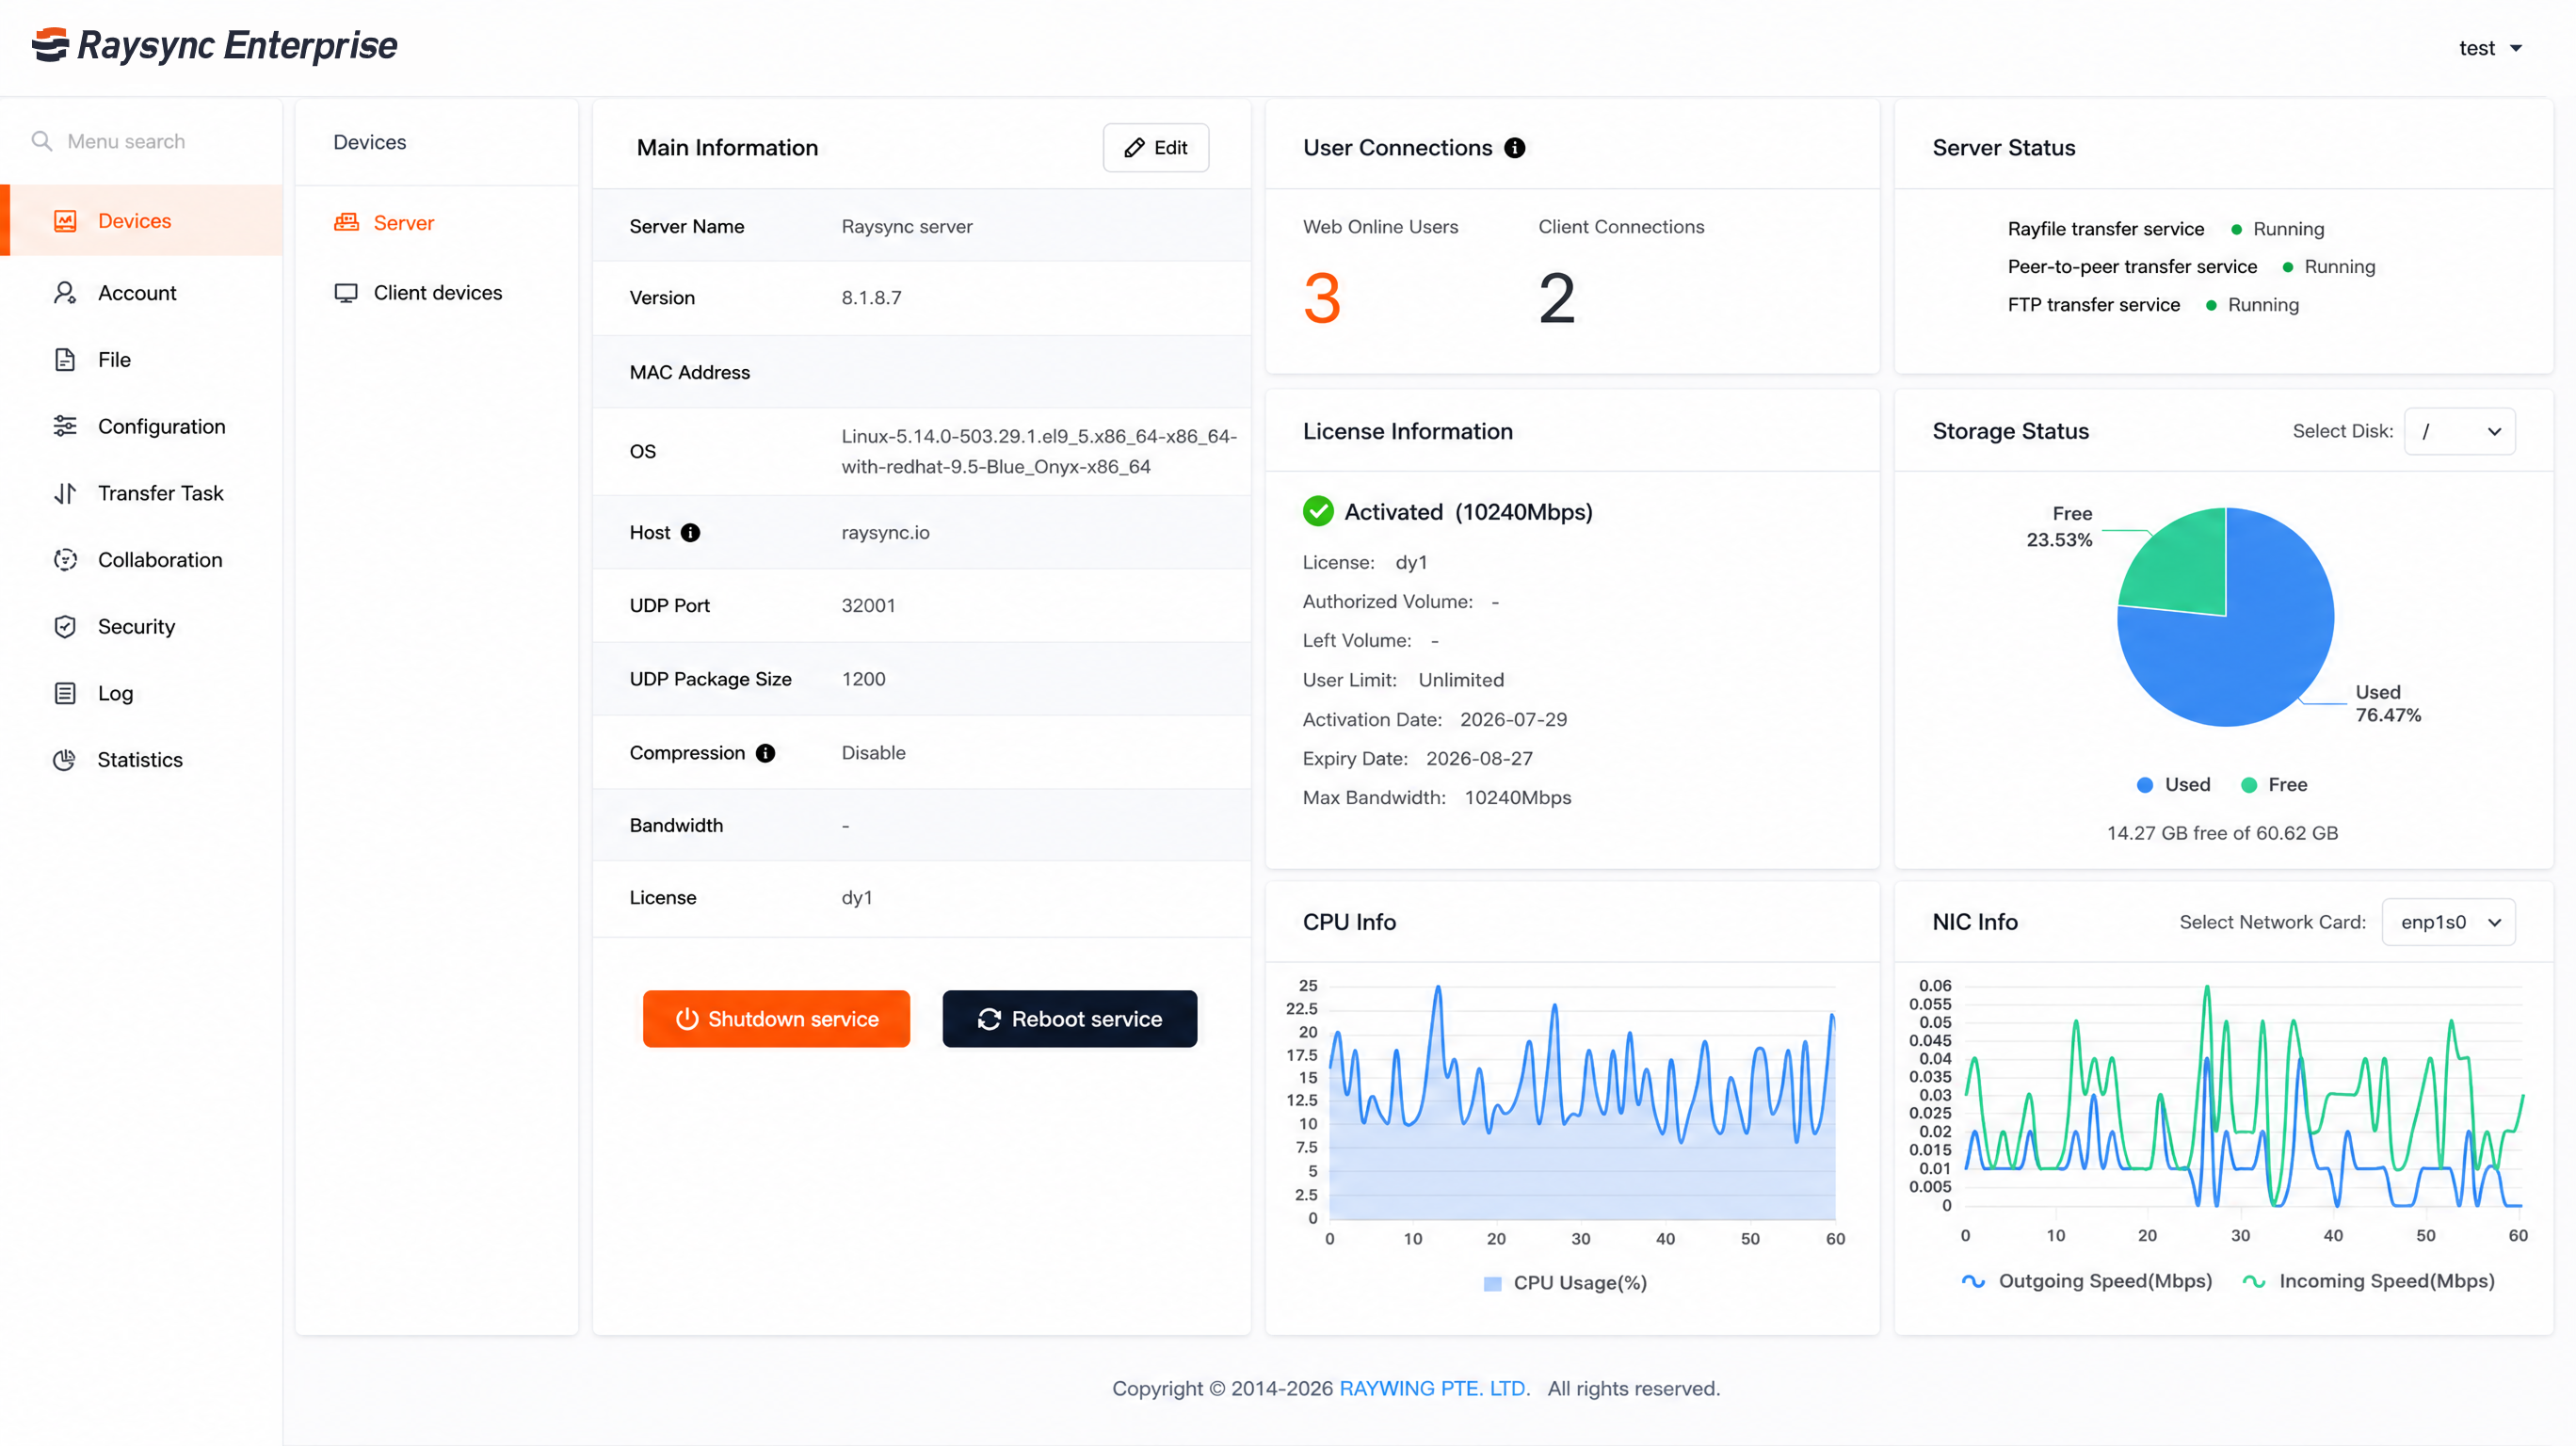The image size is (2576, 1446).
Task: Click the Edit button
Action: 1155,148
